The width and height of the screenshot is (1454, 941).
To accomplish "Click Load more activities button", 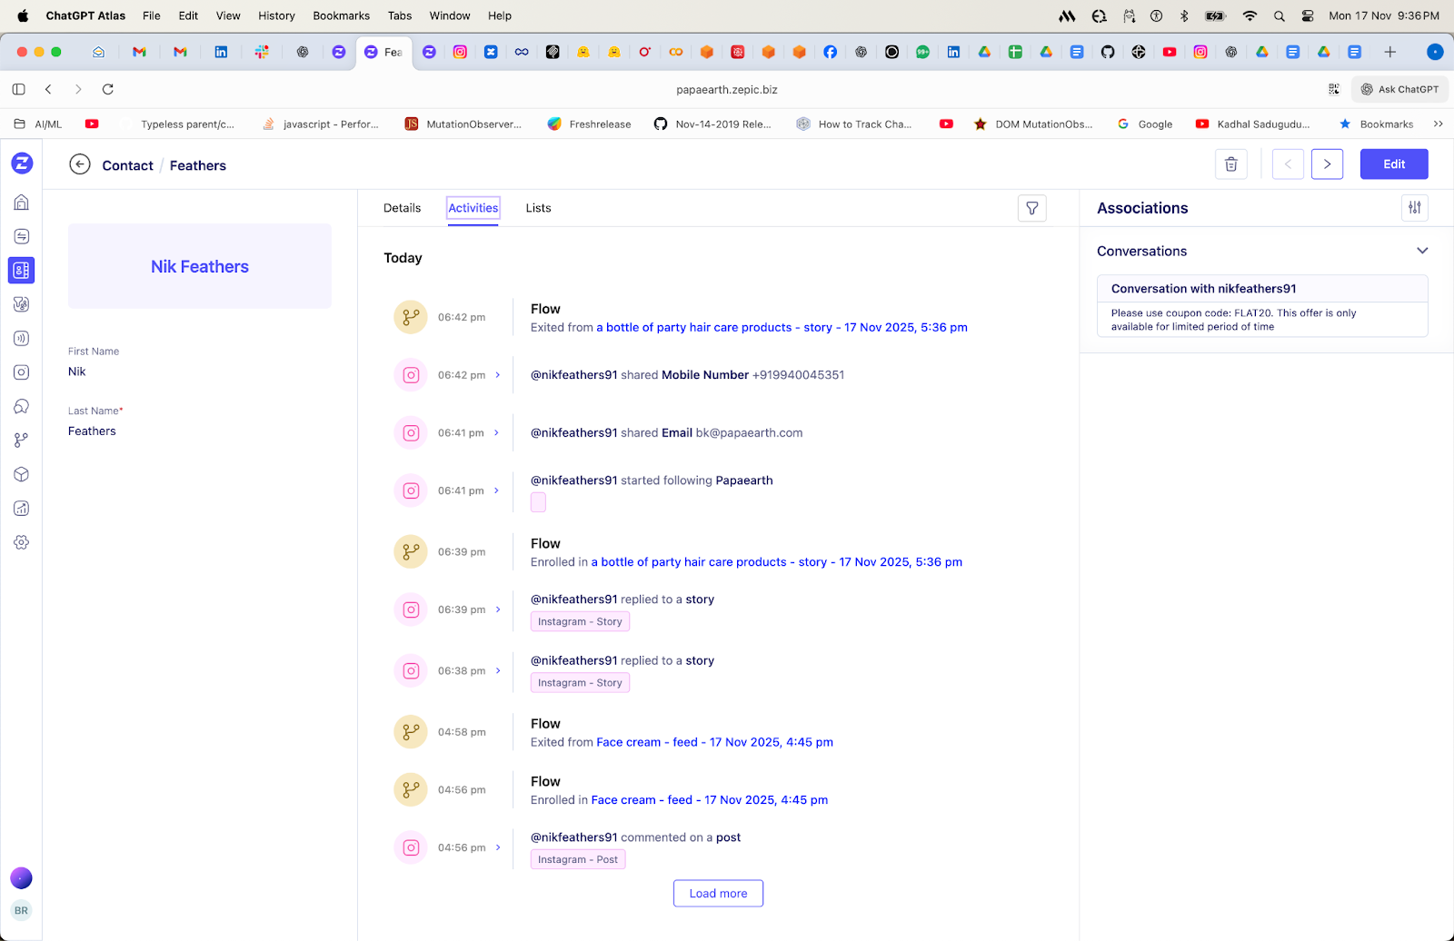I will 718,893.
